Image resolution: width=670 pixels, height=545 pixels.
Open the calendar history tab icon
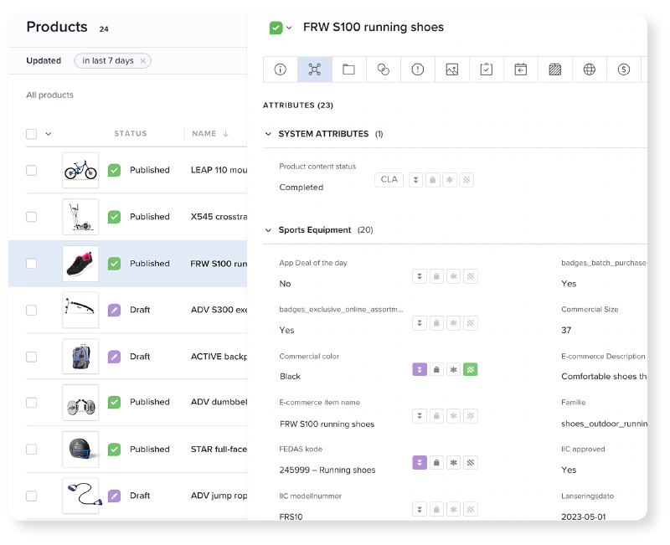(x=520, y=69)
